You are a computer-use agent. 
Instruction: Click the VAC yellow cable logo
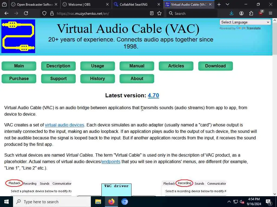click(x=18, y=36)
